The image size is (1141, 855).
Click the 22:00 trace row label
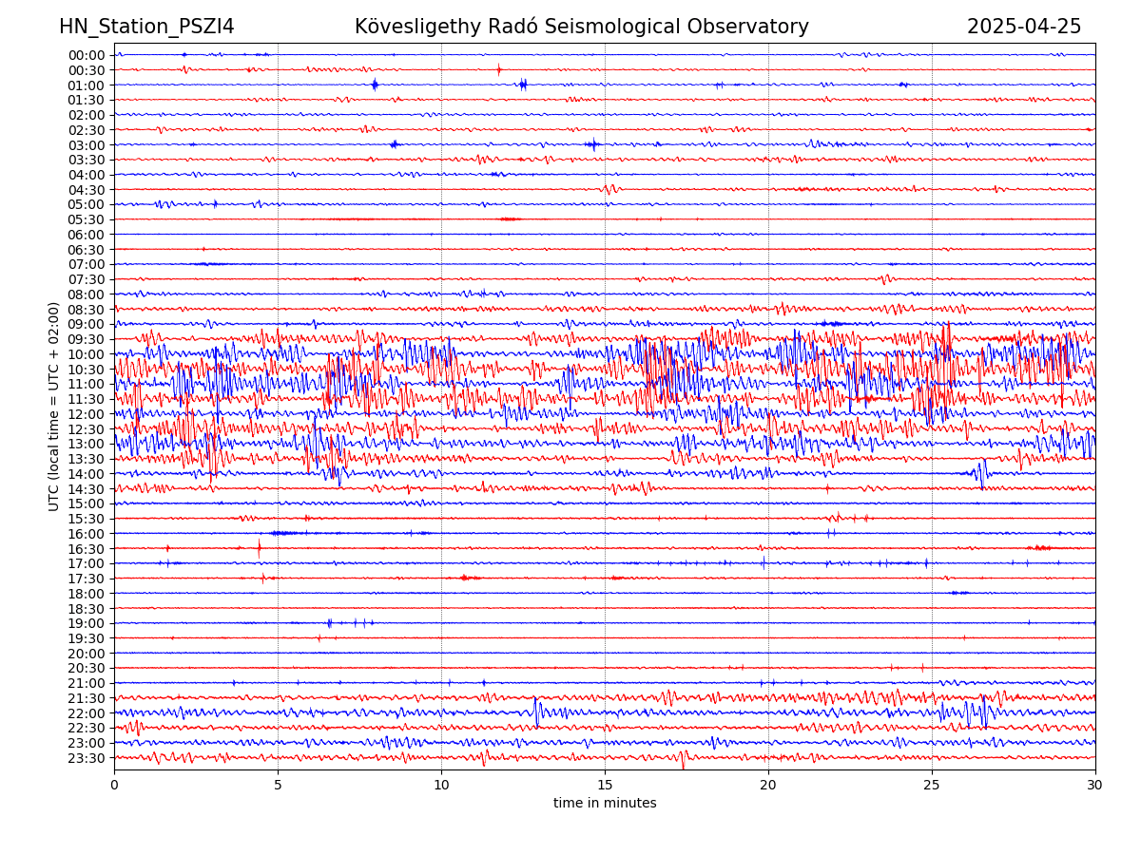tap(87, 713)
